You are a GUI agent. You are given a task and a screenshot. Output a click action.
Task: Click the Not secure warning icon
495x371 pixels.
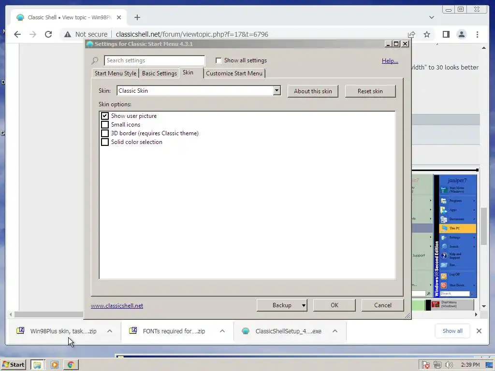click(x=68, y=34)
